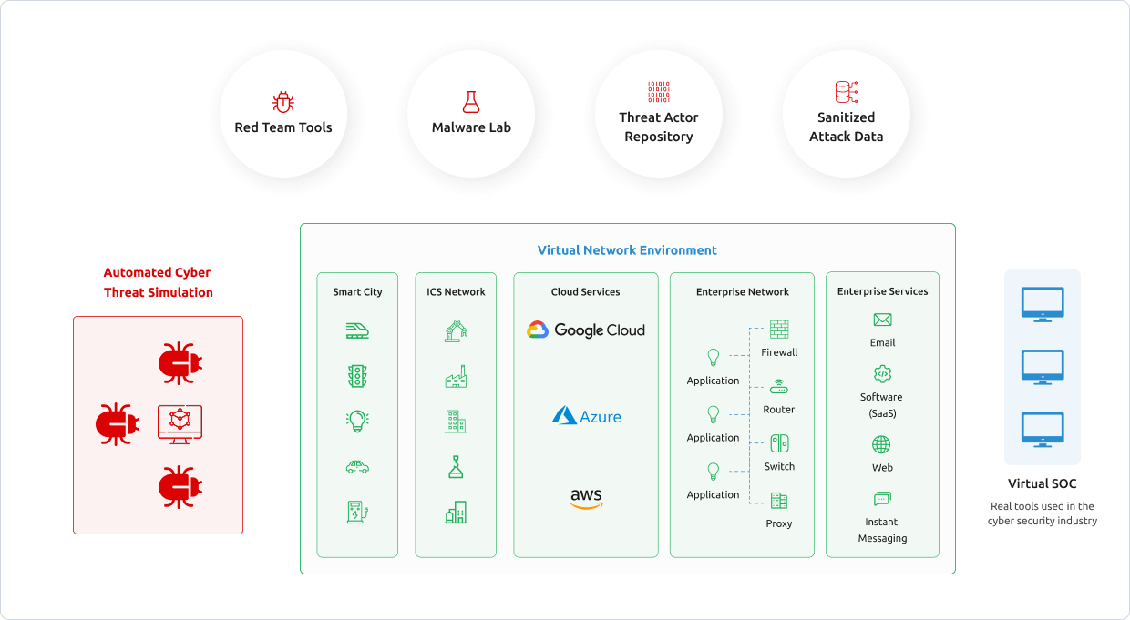
Task: Select the Malware Lab flask icon
Action: tap(471, 101)
